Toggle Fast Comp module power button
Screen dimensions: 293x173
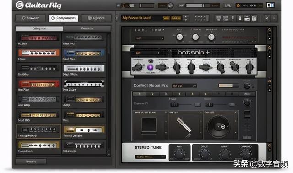pyautogui.click(x=269, y=29)
